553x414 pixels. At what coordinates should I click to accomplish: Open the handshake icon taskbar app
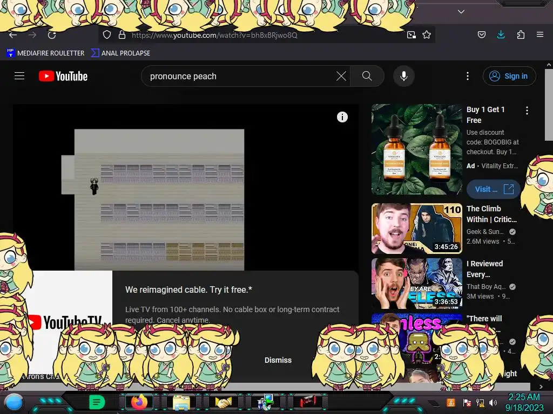224,402
